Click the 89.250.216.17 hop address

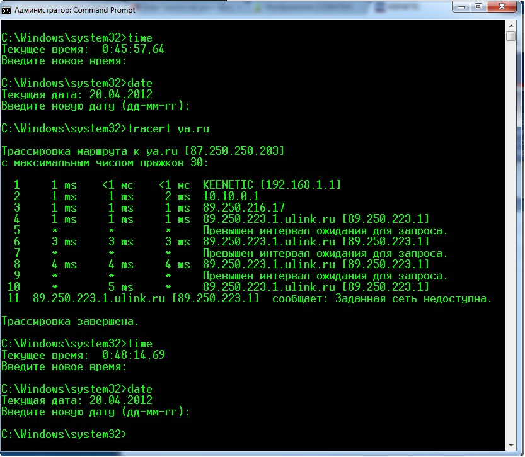(243, 208)
